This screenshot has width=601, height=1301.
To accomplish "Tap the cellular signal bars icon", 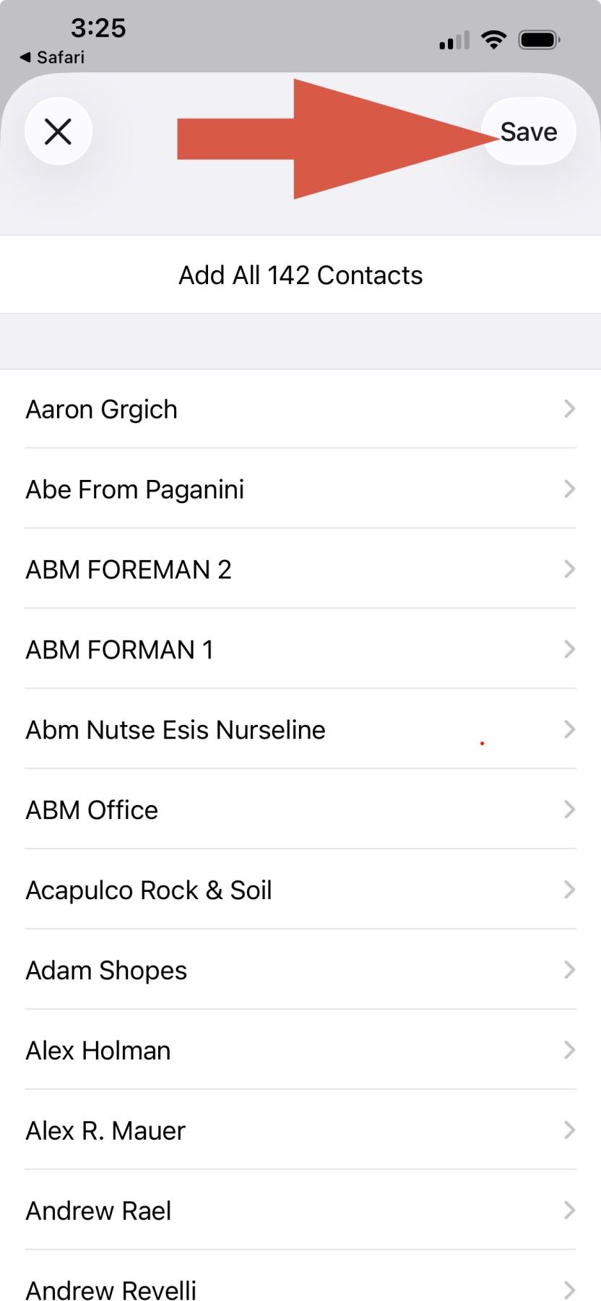I will (454, 40).
